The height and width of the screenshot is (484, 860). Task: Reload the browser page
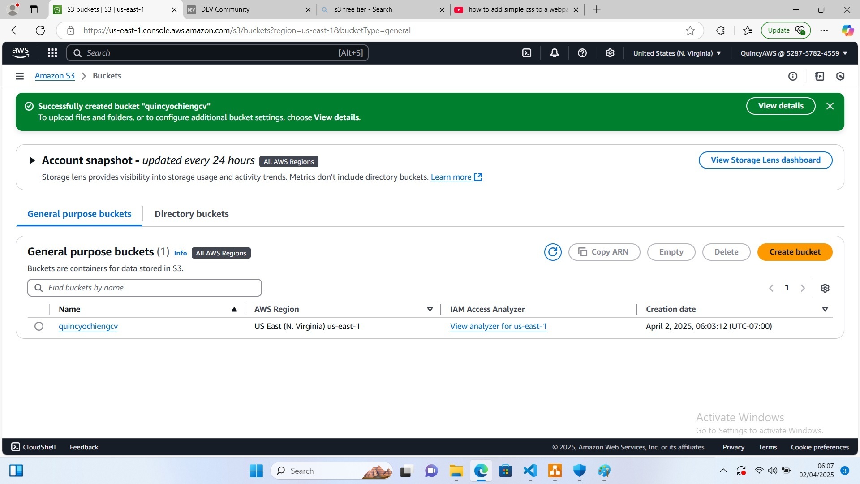click(x=40, y=30)
